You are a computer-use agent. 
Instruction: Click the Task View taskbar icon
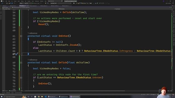[x=32, y=97]
